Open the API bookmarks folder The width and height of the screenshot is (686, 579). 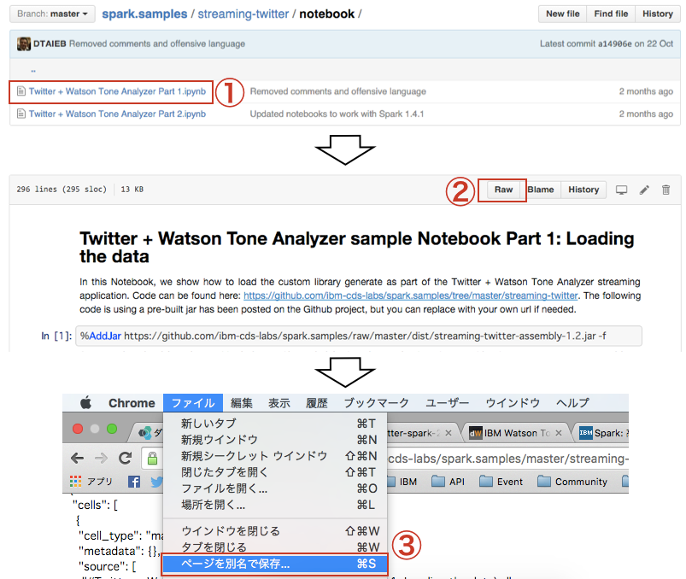tap(448, 482)
